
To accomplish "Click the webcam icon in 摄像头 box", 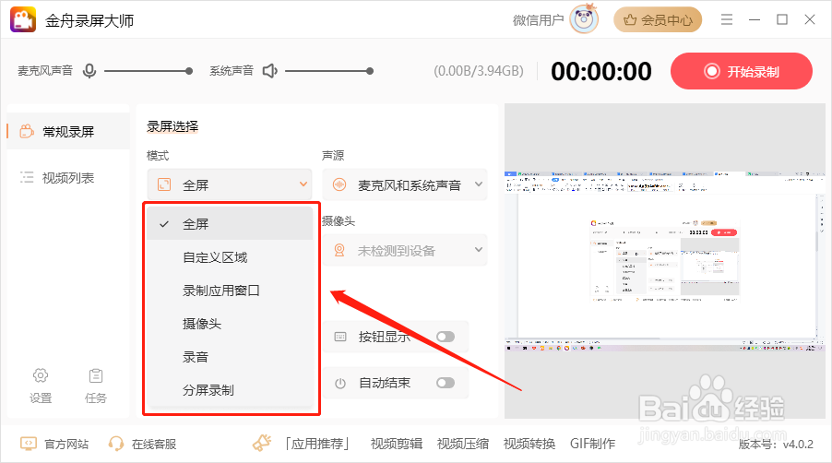I will pyautogui.click(x=339, y=250).
